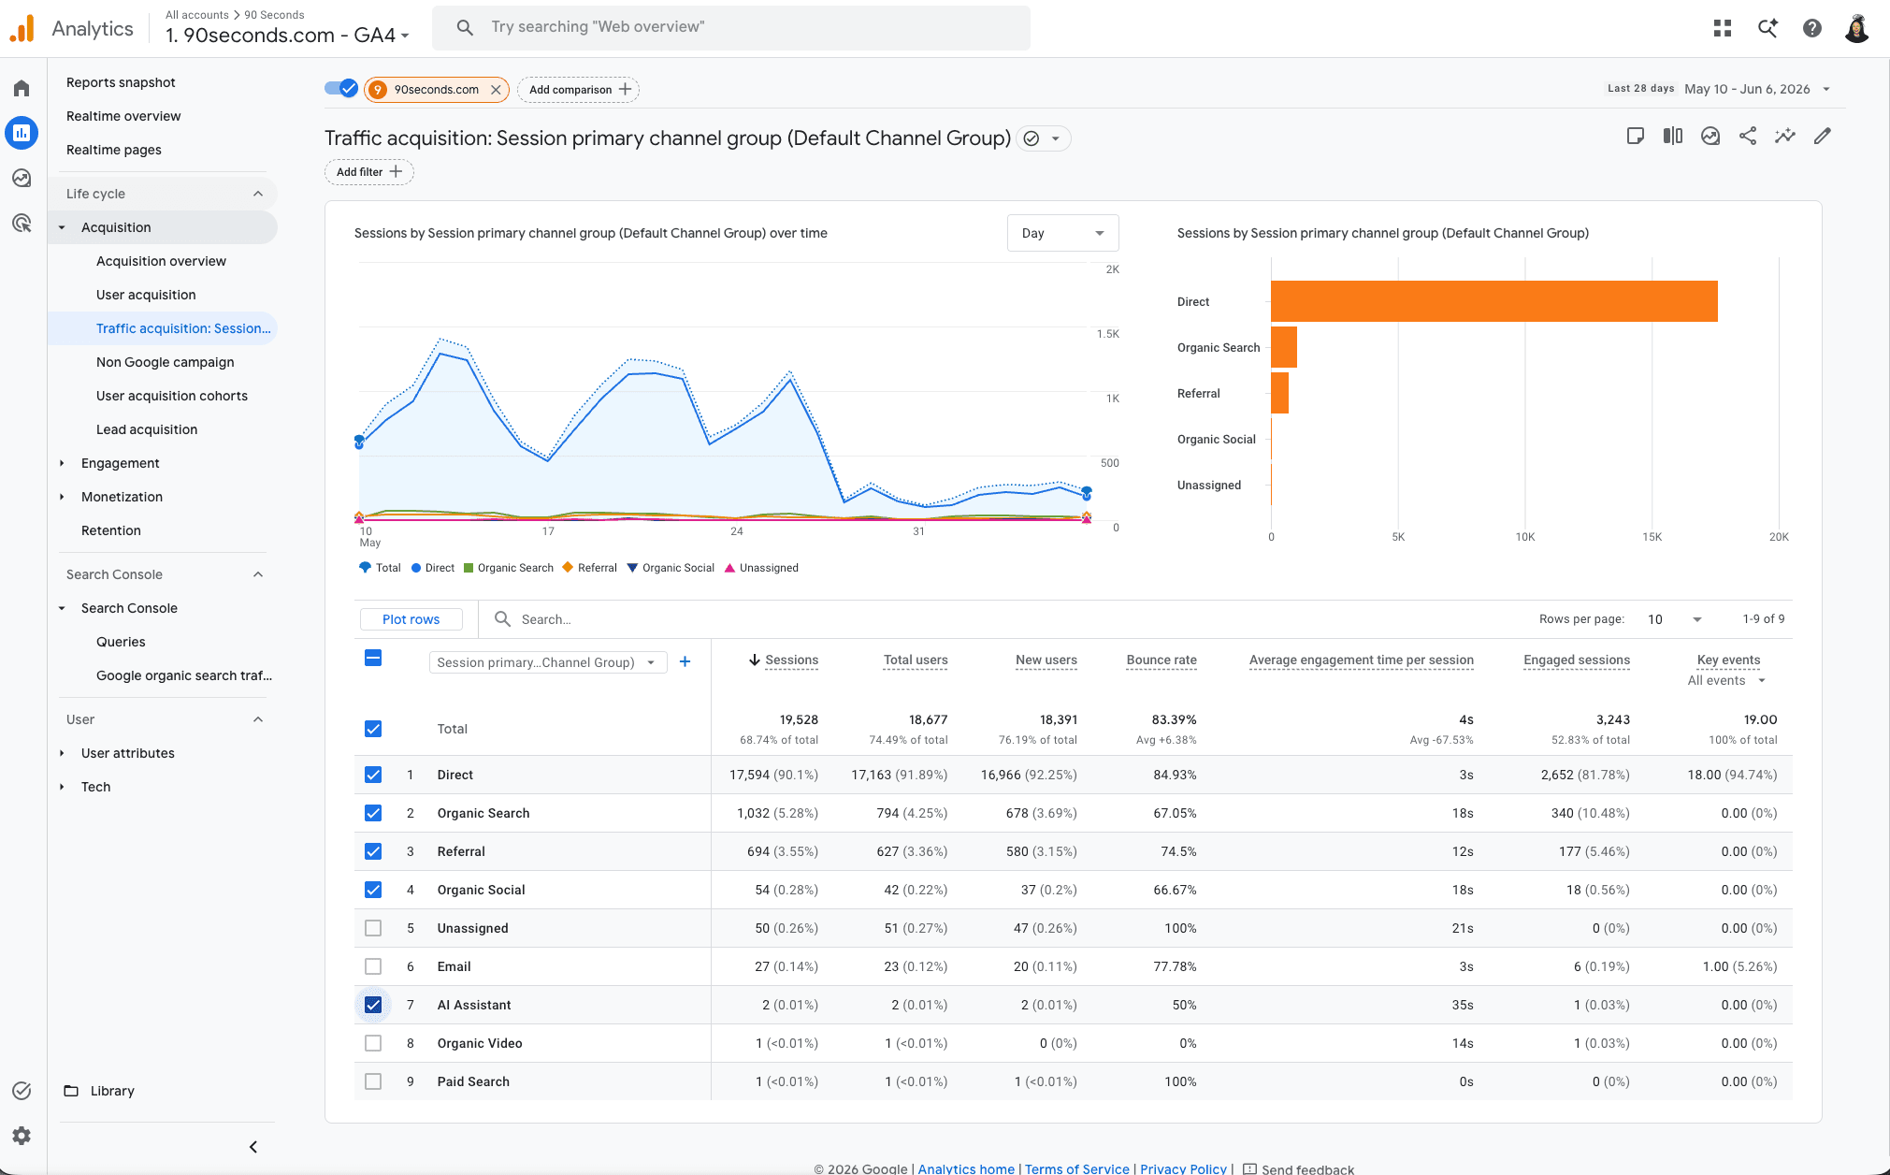Click the Customize report pencil icon

(x=1823, y=137)
